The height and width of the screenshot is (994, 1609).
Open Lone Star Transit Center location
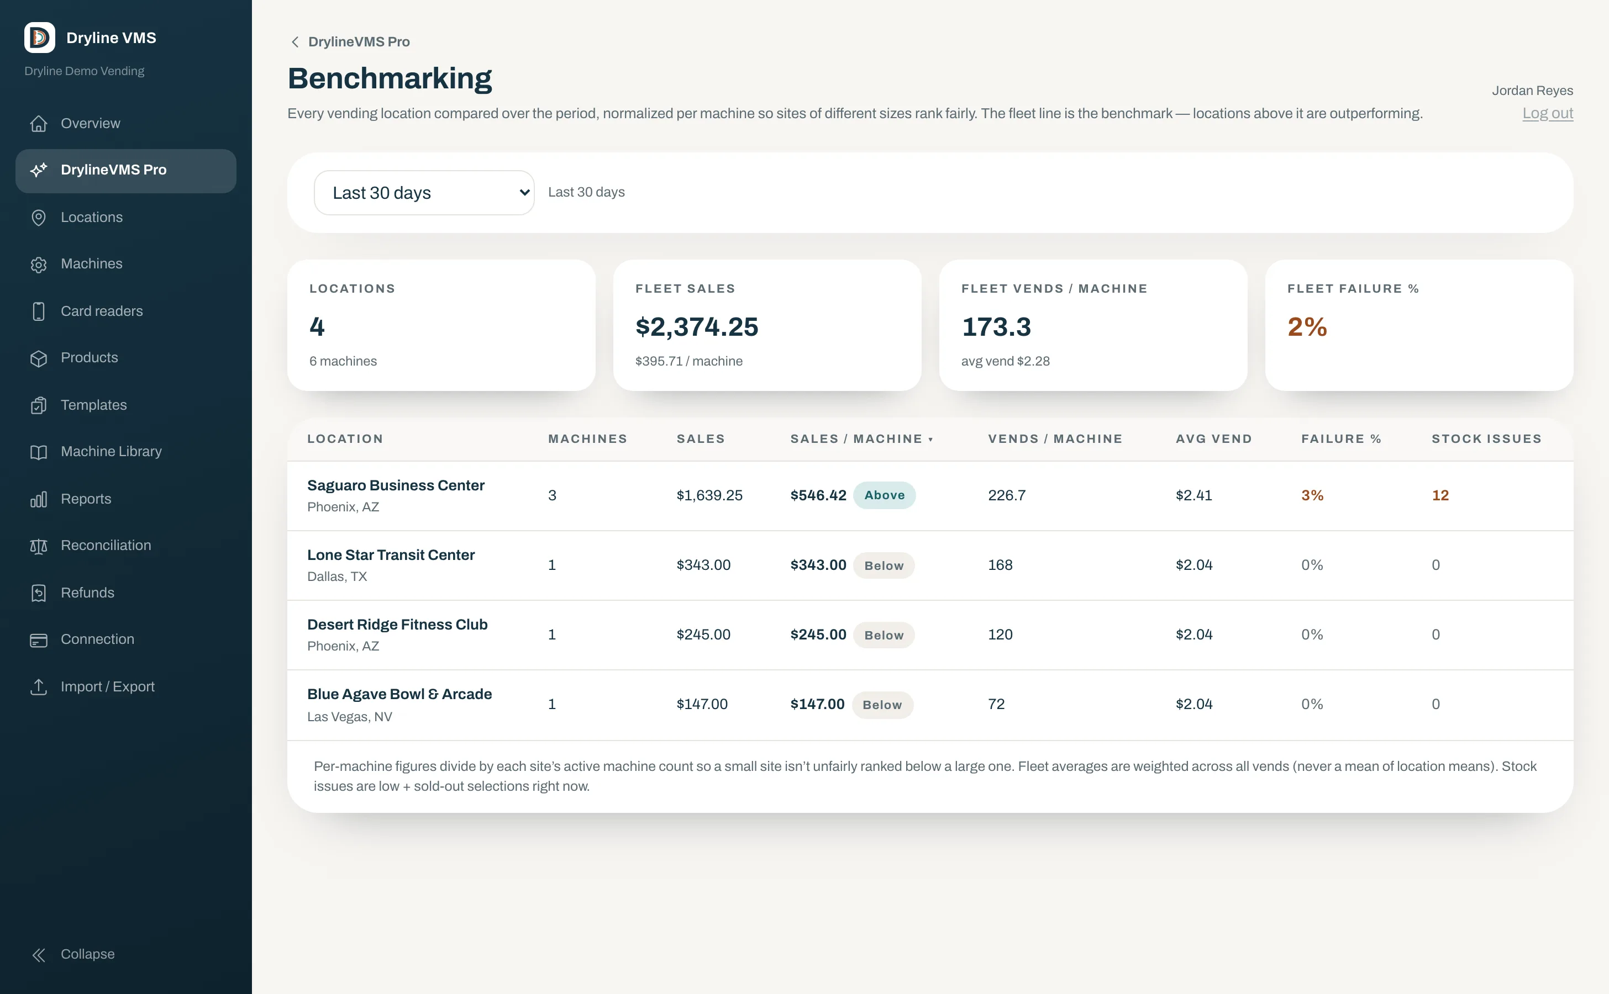[x=391, y=556]
